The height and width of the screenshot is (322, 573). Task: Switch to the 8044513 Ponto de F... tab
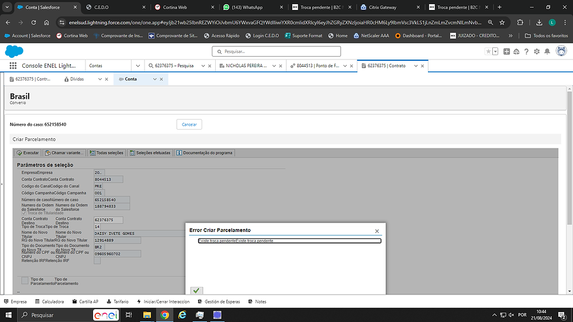317,65
